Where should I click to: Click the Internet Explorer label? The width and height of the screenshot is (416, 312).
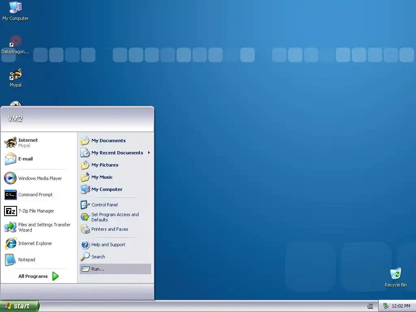click(35, 244)
